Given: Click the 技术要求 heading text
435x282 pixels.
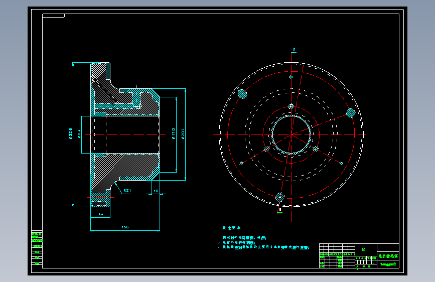Looking at the screenshot, I should 231,228.
